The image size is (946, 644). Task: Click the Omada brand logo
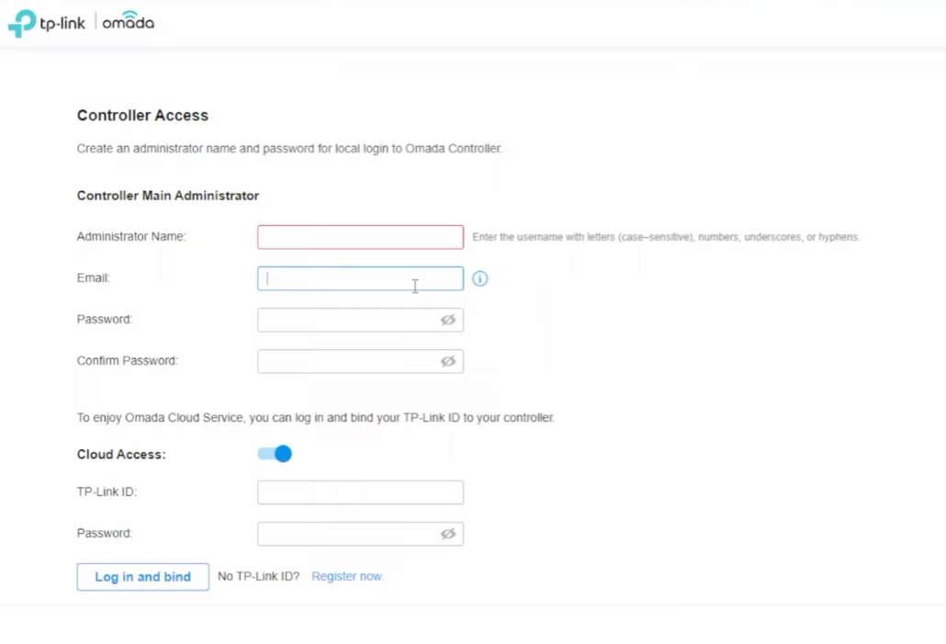pyautogui.click(x=128, y=22)
